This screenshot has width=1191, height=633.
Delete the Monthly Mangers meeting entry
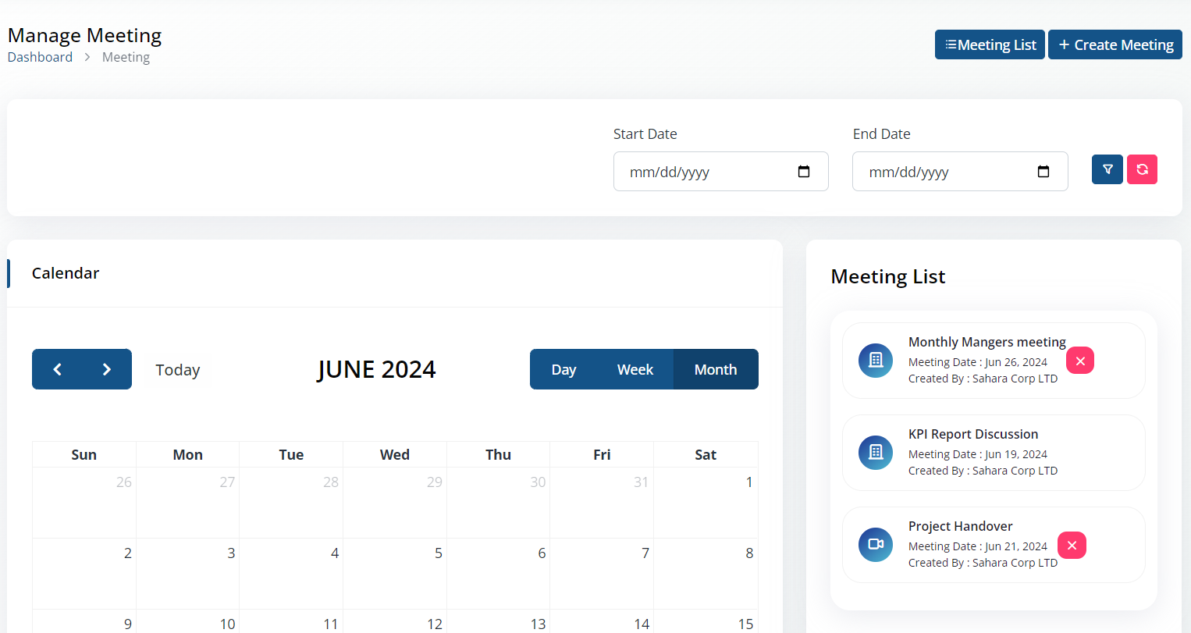pyautogui.click(x=1080, y=361)
